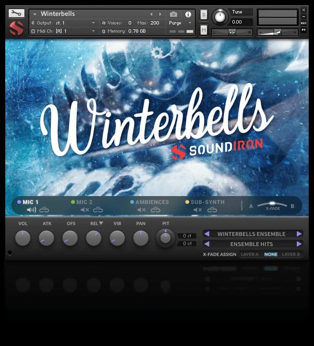The height and width of the screenshot is (346, 314).
Task: Expand the Winterbells instrument name dropdown
Action: 35,14
